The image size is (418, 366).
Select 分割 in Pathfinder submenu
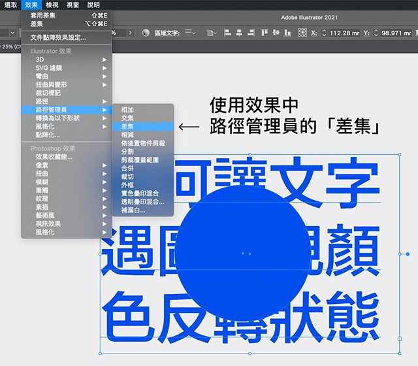pos(143,152)
